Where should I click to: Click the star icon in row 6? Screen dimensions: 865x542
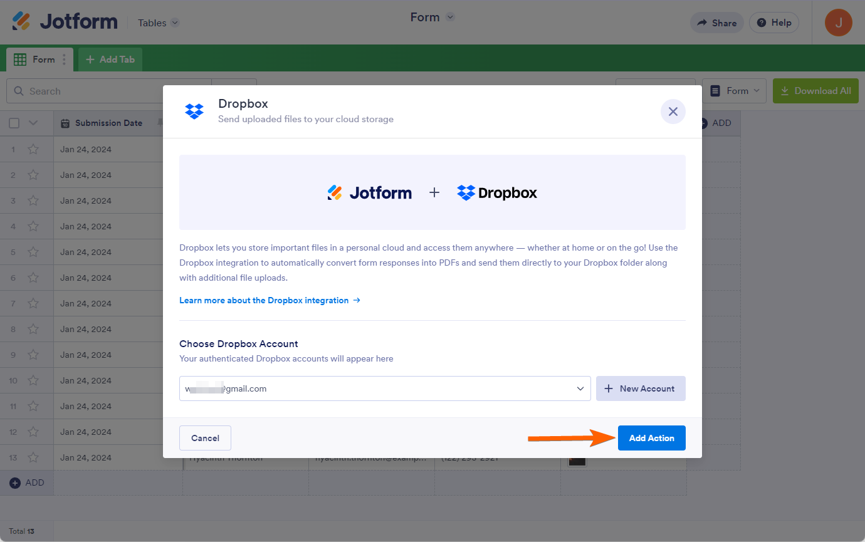[33, 278]
